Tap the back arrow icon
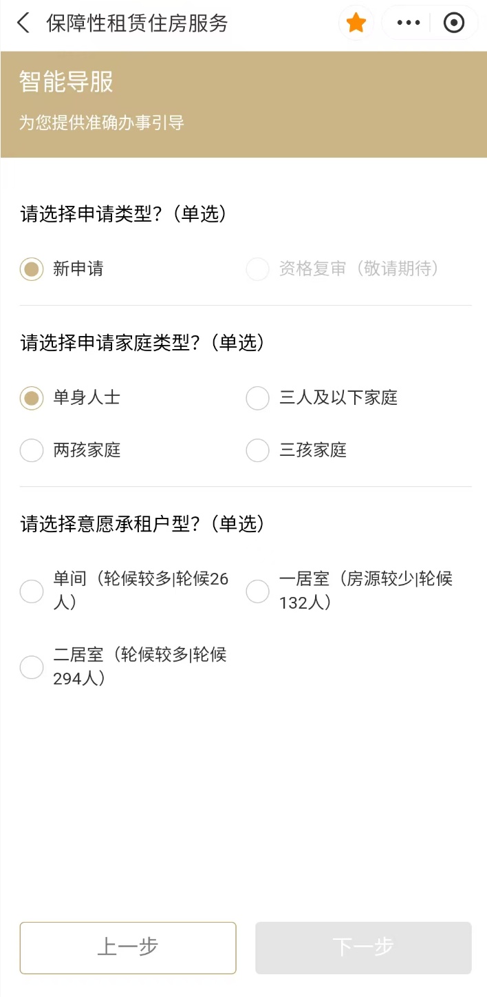 pos(23,23)
